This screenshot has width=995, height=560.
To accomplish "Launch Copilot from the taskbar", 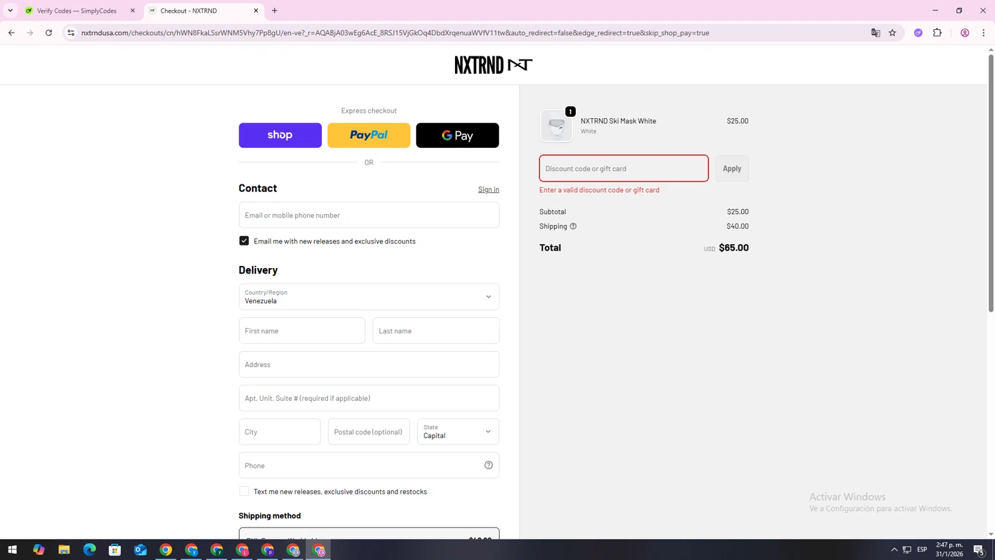I will (38, 549).
